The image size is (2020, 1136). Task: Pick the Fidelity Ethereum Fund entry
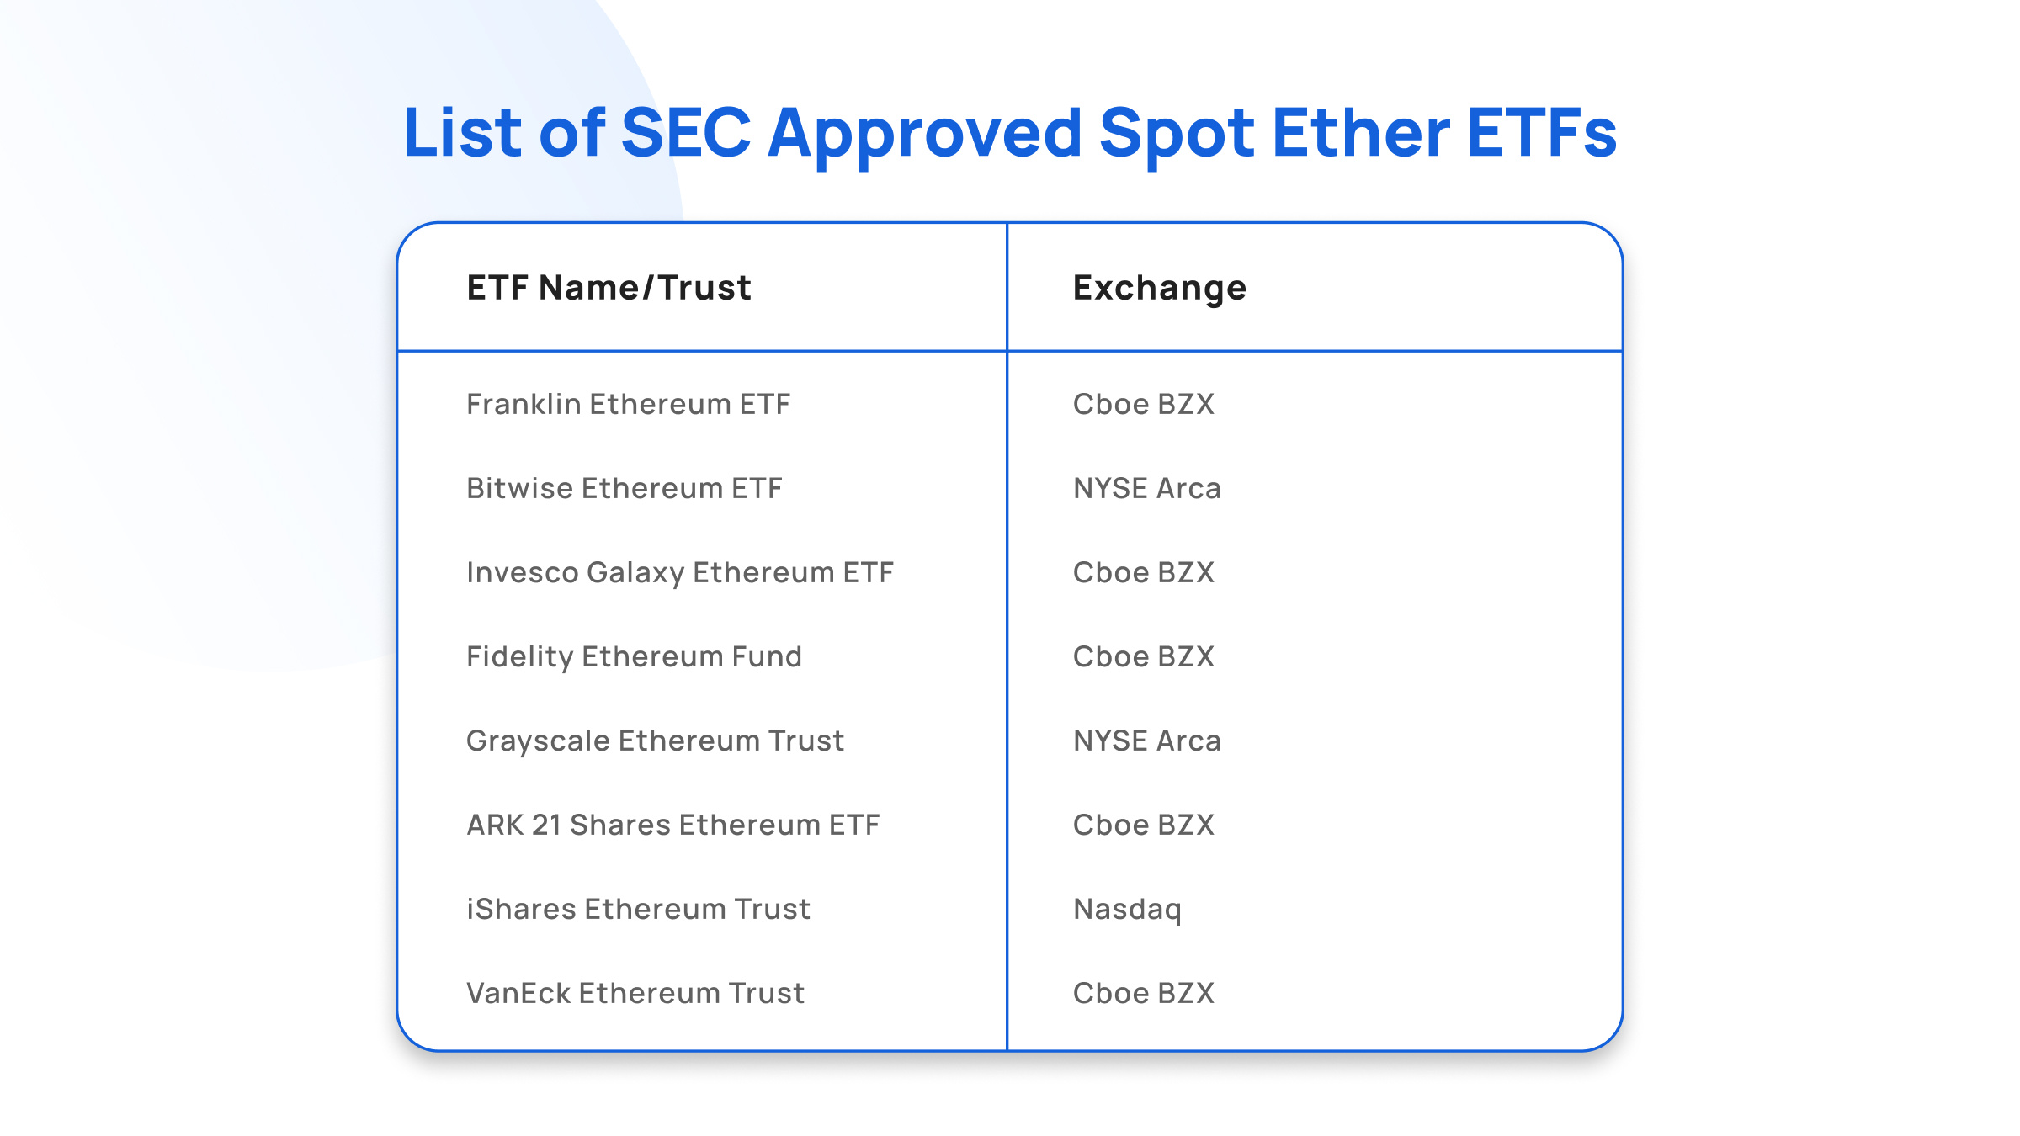[x=634, y=656]
